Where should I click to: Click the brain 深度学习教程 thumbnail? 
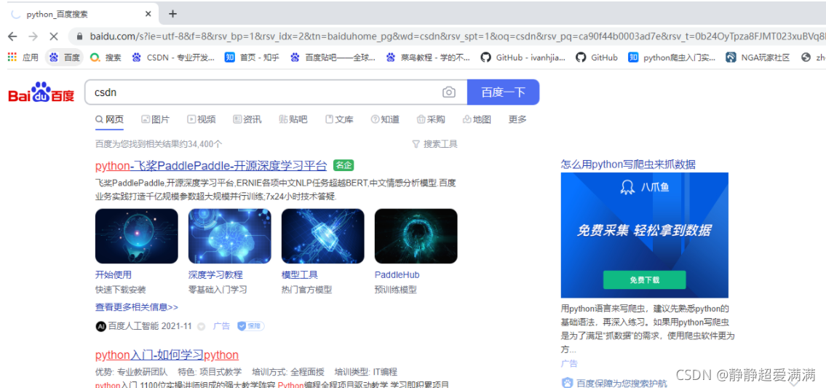point(230,236)
